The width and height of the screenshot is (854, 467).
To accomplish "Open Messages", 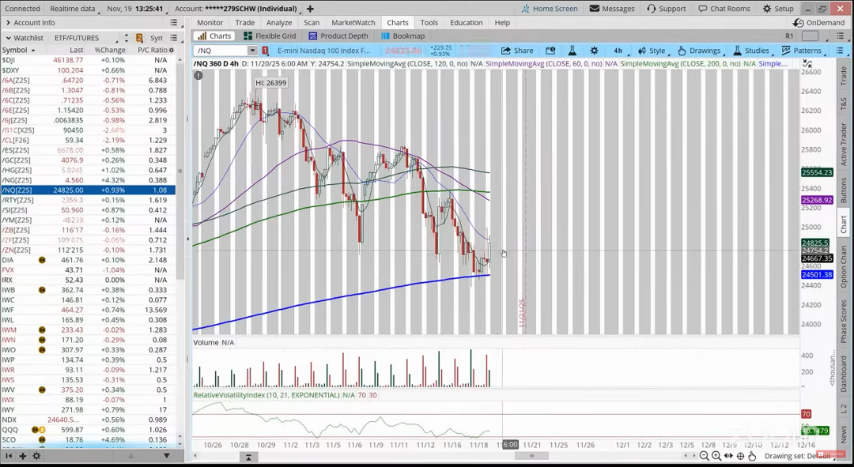I will click(612, 9).
